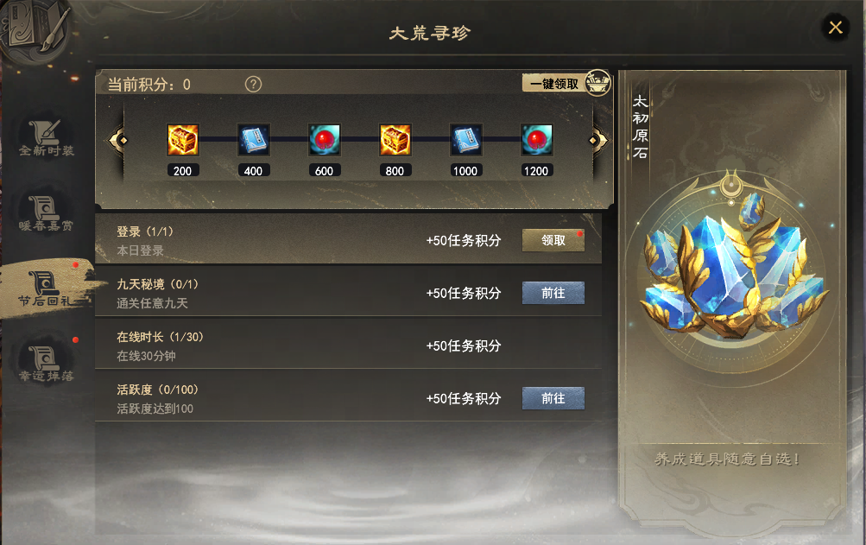Select the 400-point blue book reward
This screenshot has width=866, height=545.
[254, 140]
